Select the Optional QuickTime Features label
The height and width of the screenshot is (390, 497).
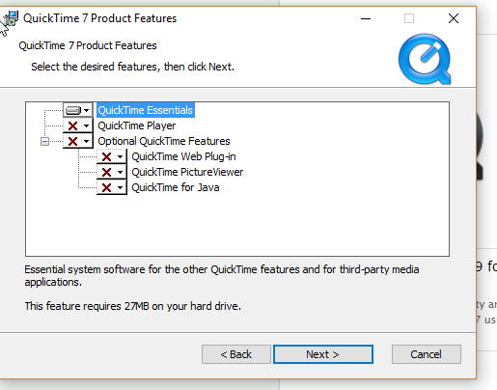tap(164, 141)
